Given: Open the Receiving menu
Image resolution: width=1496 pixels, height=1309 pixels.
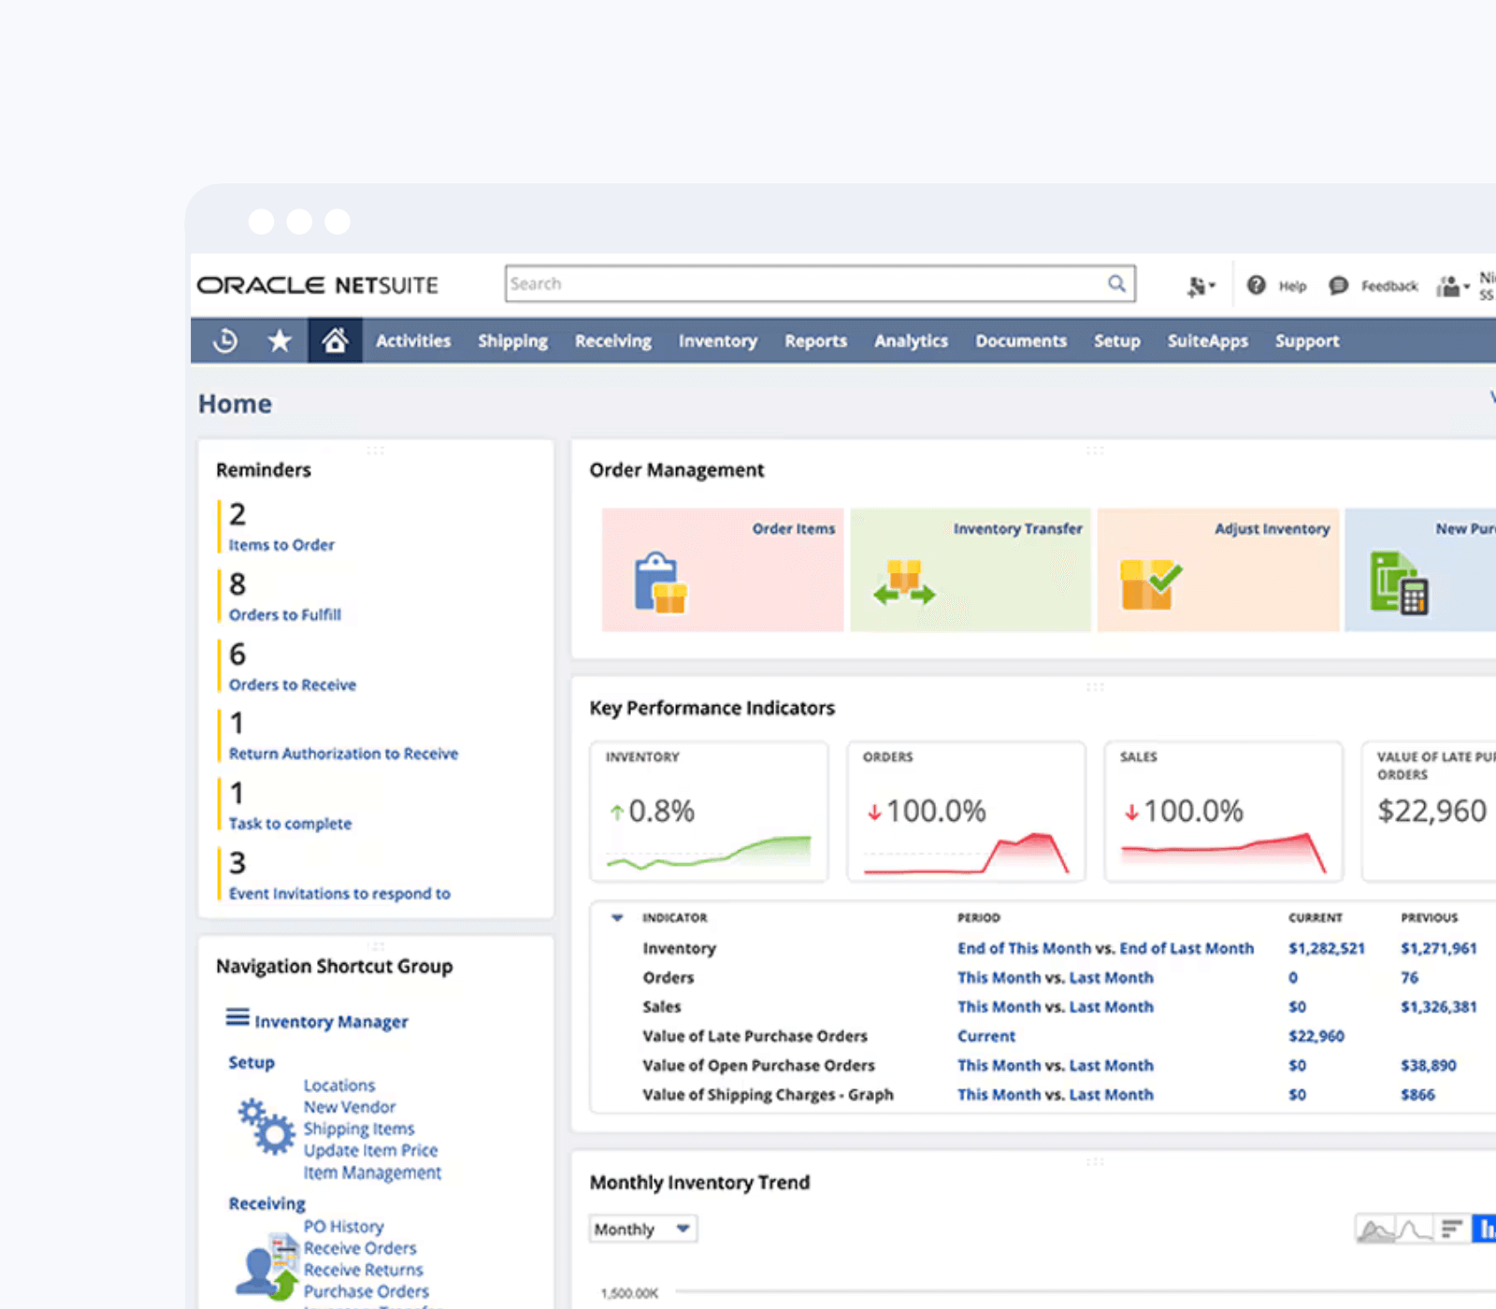Looking at the screenshot, I should (x=613, y=341).
